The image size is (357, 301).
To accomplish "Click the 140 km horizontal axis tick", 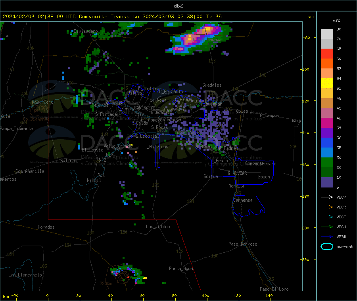I will pos(269,295).
